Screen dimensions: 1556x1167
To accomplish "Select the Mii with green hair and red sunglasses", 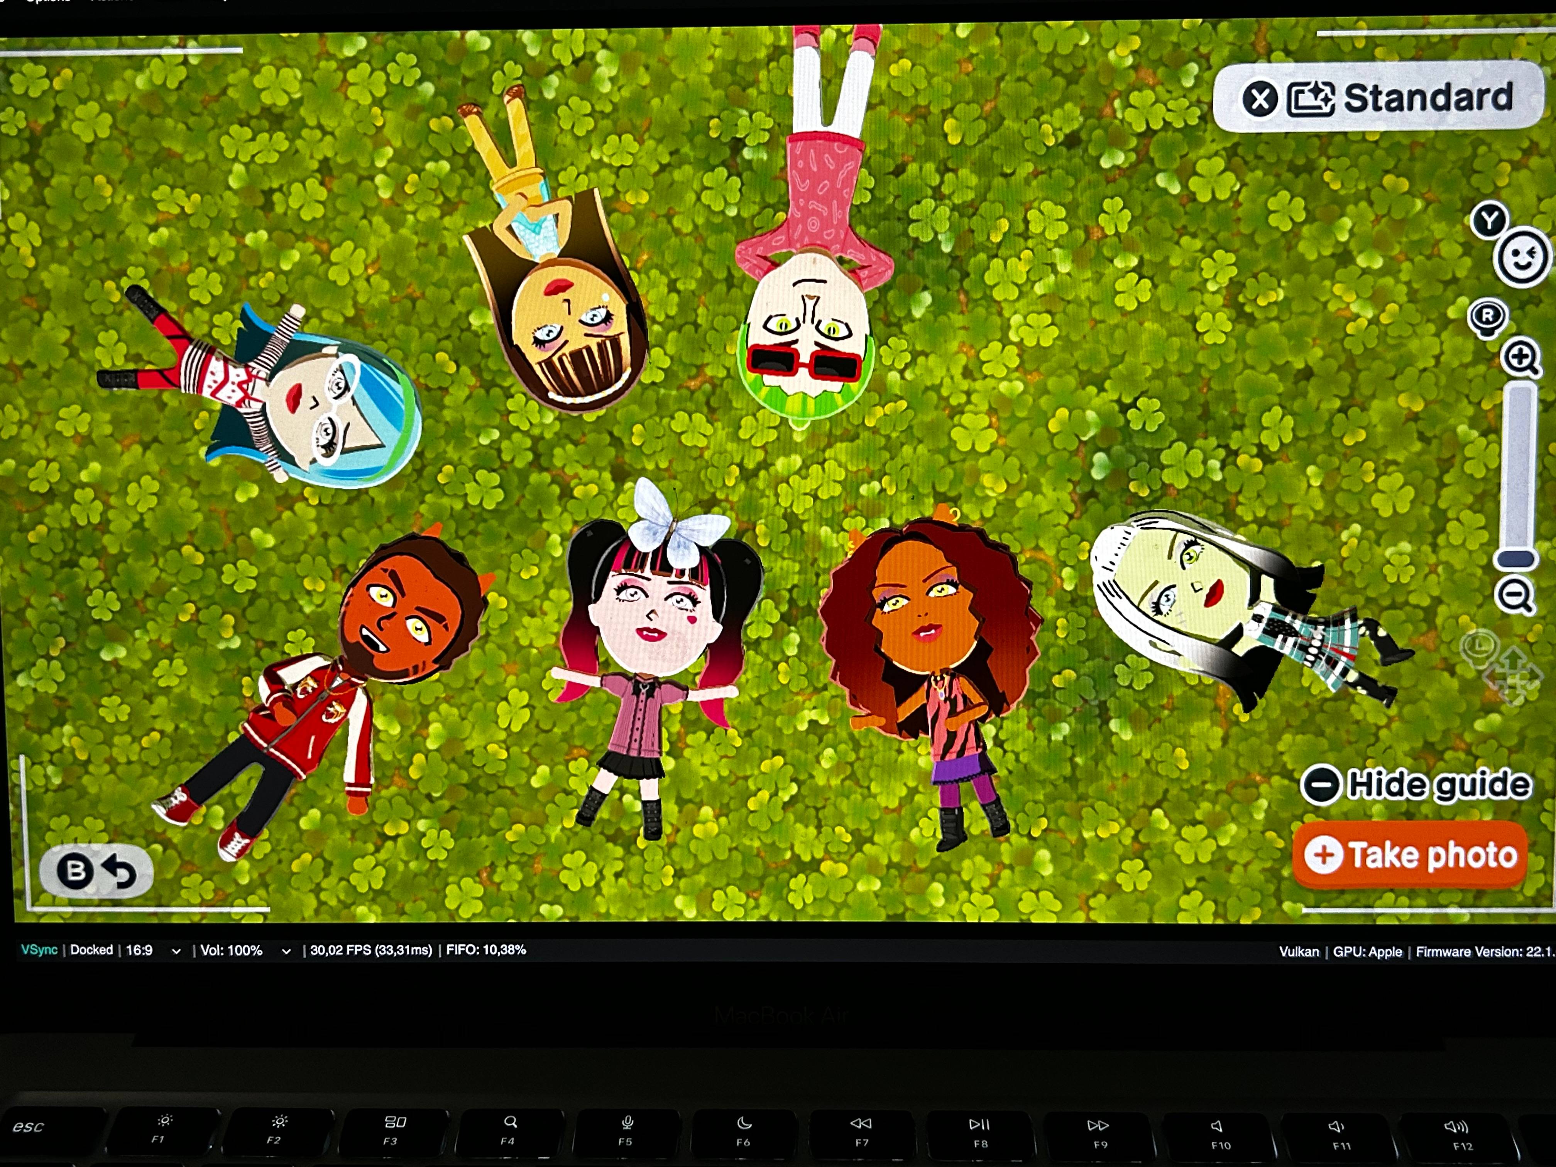I will coord(809,281).
